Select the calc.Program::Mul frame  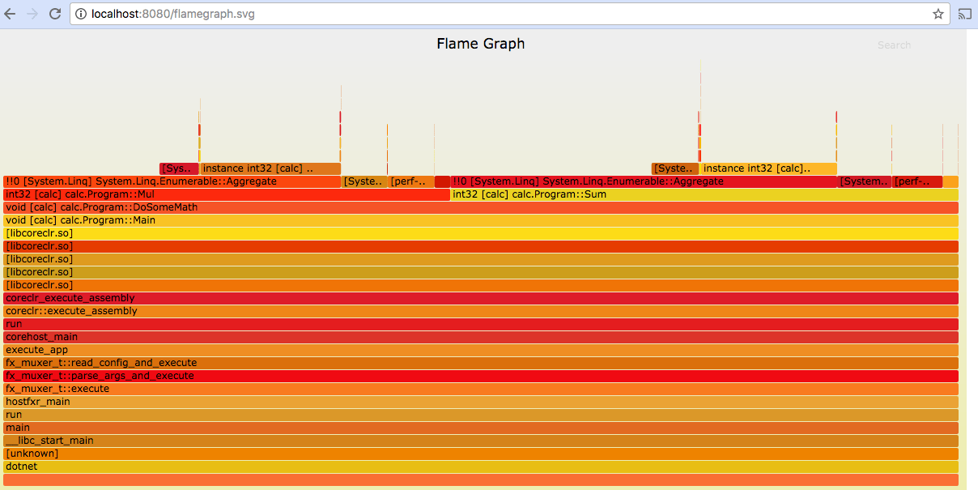pos(227,194)
